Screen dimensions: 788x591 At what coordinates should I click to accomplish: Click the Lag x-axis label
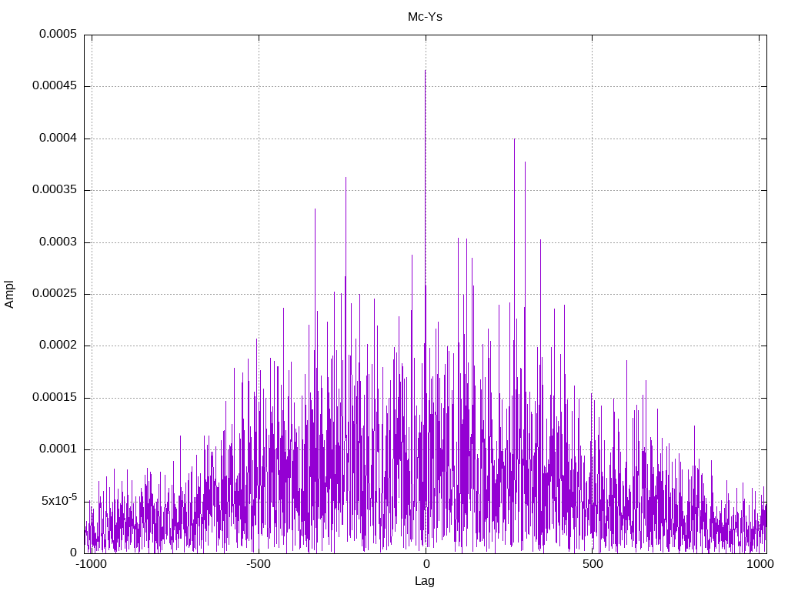[x=424, y=580]
